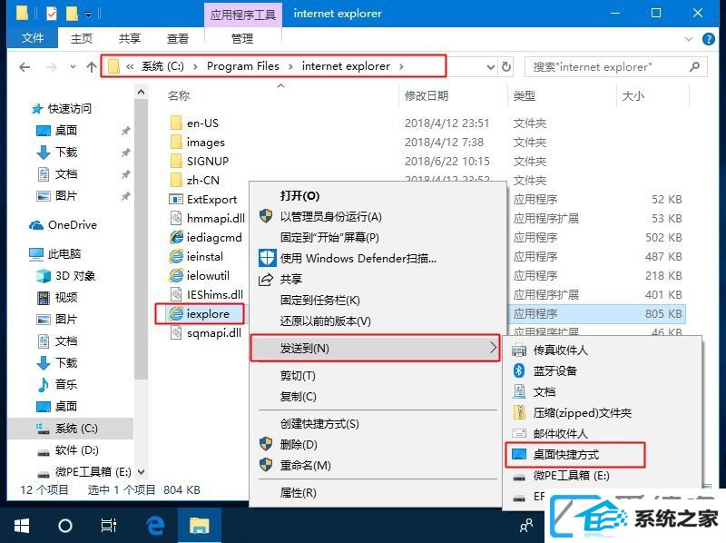The width and height of the screenshot is (726, 543).
Task: Click 系统 (C:) in the address path
Action: [x=162, y=66]
